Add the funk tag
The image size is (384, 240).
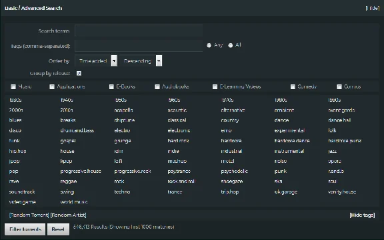14,141
